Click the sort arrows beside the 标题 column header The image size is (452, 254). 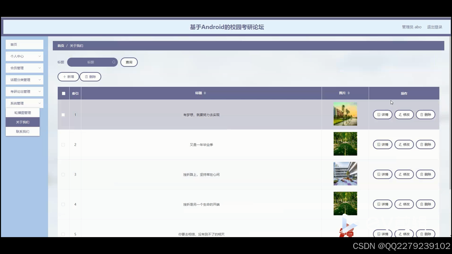point(204,93)
